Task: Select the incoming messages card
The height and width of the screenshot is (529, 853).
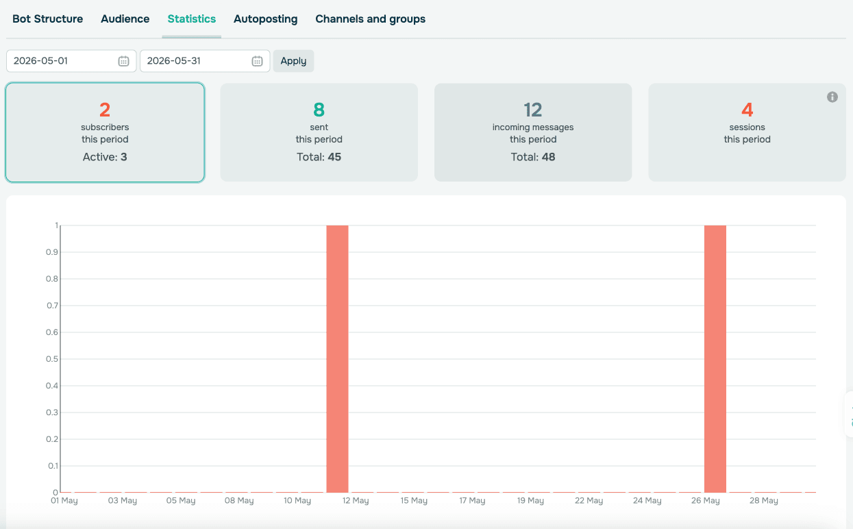Action: 533,132
